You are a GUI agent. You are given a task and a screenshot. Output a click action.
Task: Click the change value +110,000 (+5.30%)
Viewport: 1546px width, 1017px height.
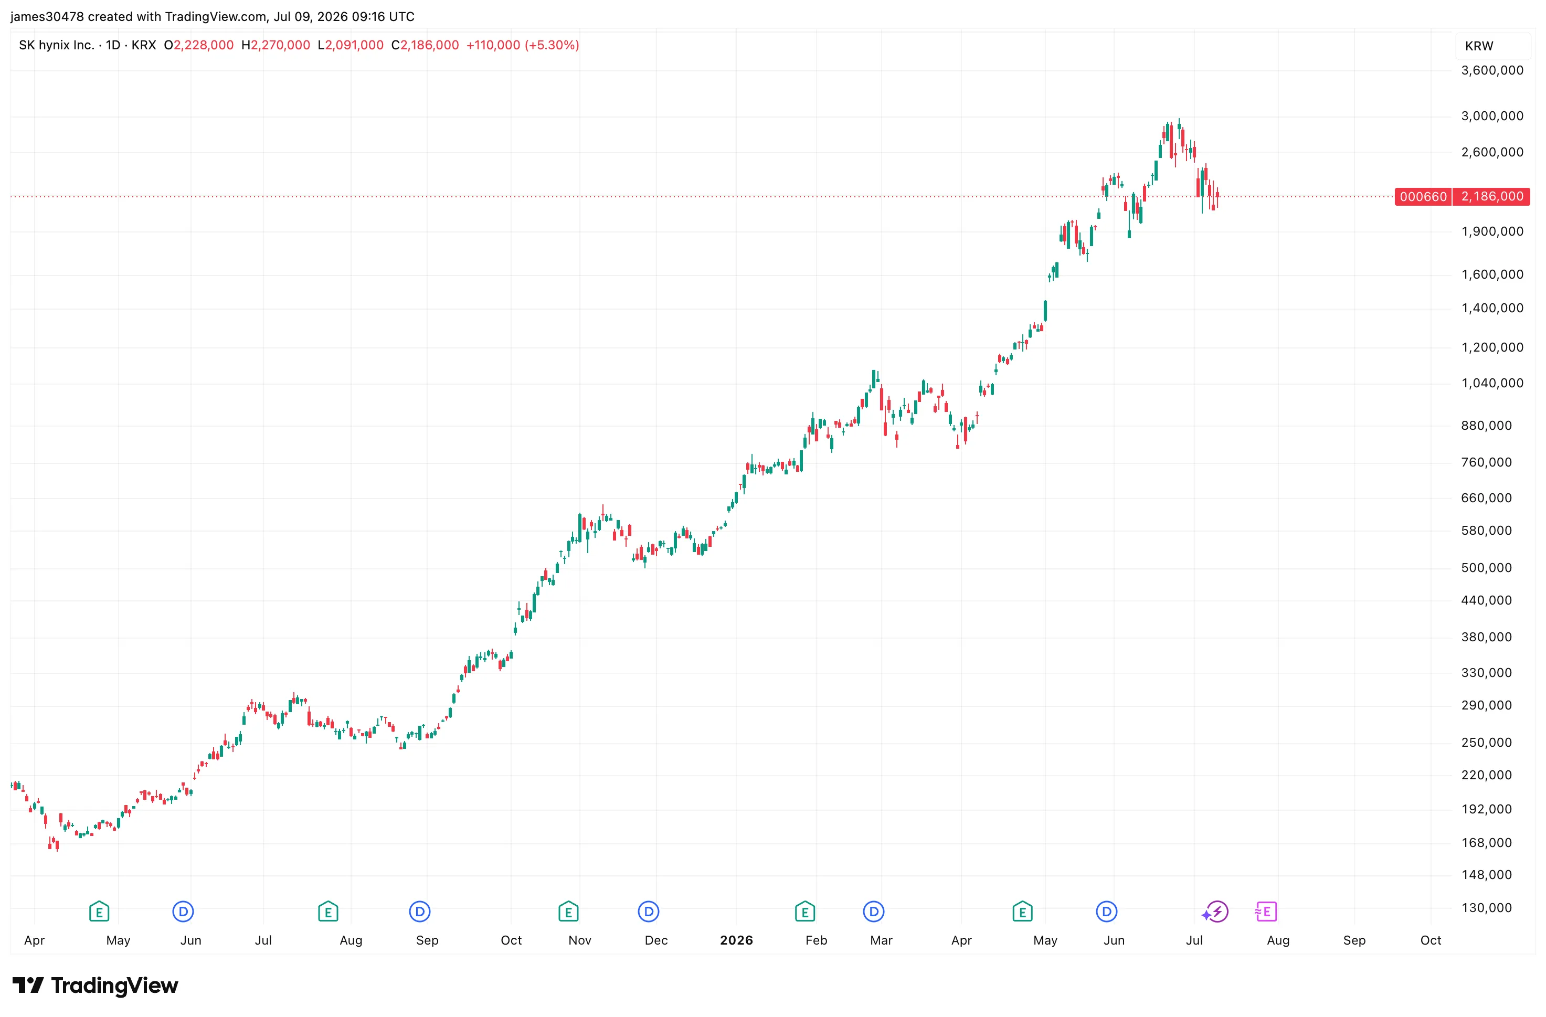coord(523,45)
